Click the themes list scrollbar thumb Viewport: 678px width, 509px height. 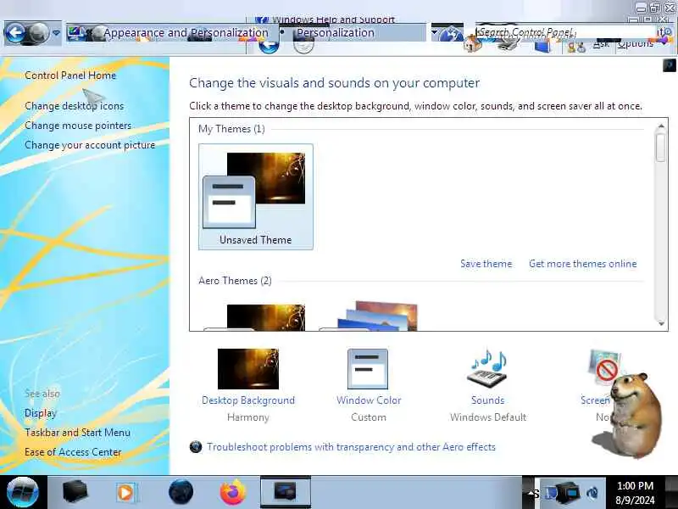(661, 148)
